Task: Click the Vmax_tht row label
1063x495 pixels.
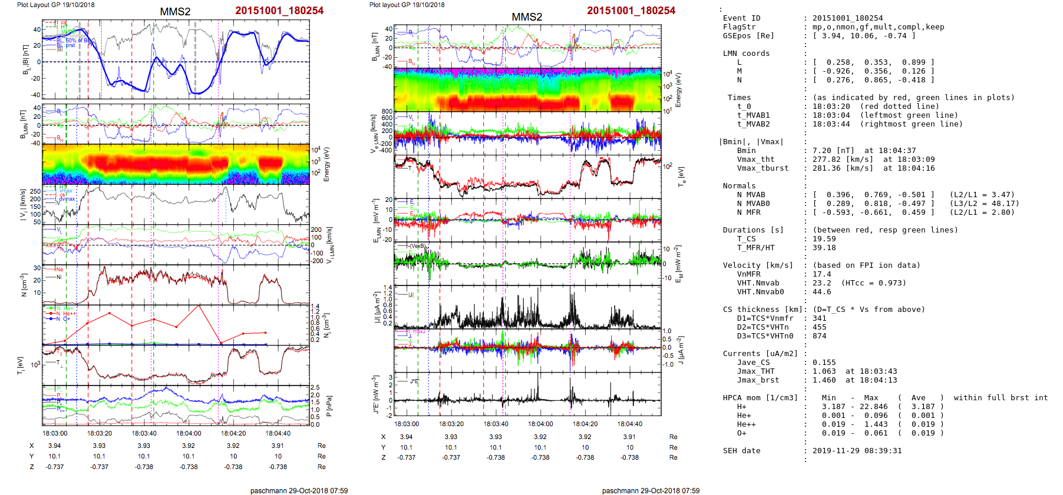Action: (x=755, y=160)
